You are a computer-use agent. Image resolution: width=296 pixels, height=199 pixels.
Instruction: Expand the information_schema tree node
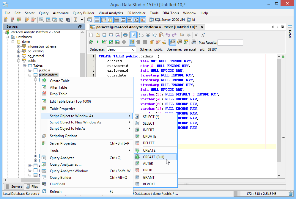pyautogui.click(x=18, y=46)
